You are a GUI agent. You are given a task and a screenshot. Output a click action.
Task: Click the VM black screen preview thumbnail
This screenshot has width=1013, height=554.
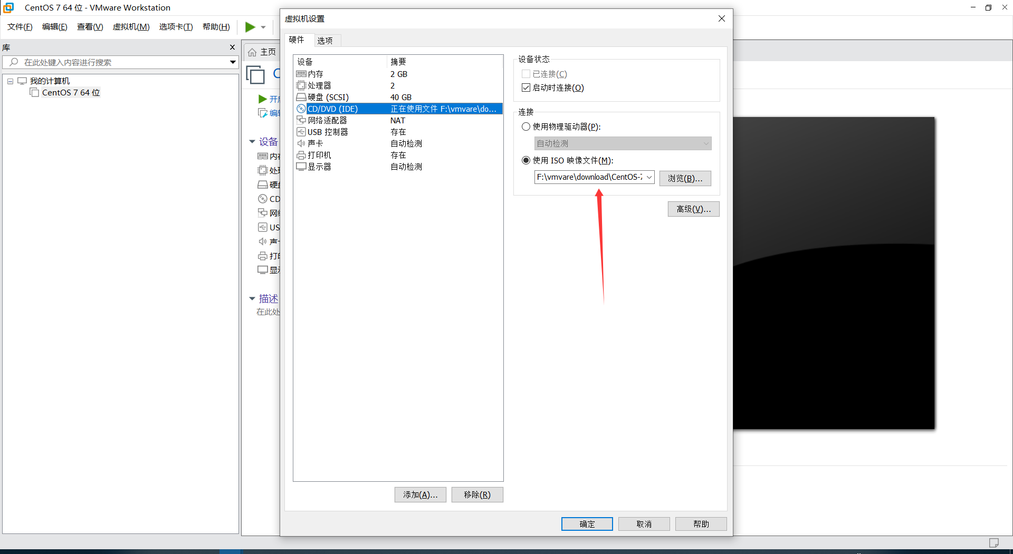pyautogui.click(x=834, y=273)
